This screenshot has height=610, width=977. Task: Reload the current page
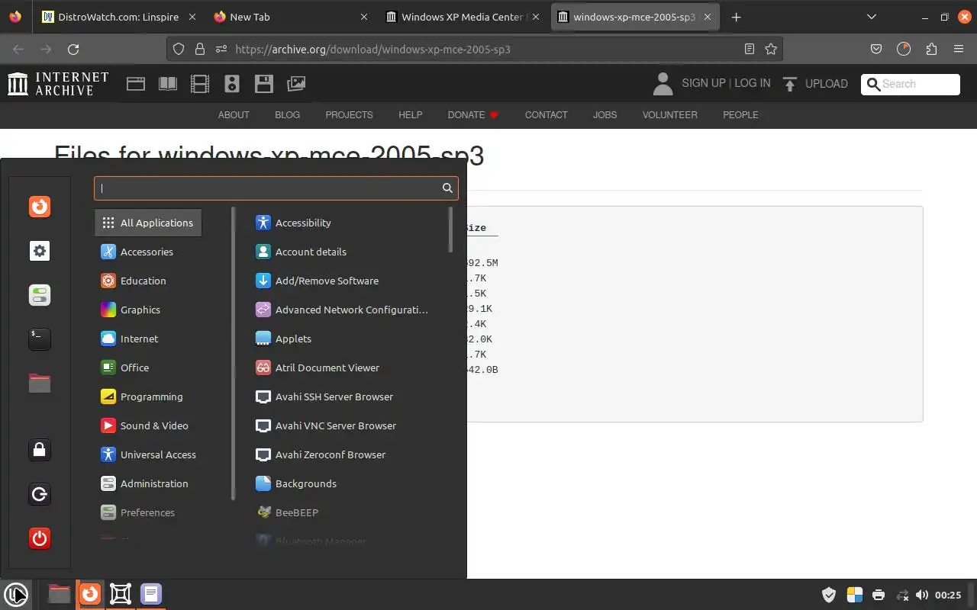[73, 49]
